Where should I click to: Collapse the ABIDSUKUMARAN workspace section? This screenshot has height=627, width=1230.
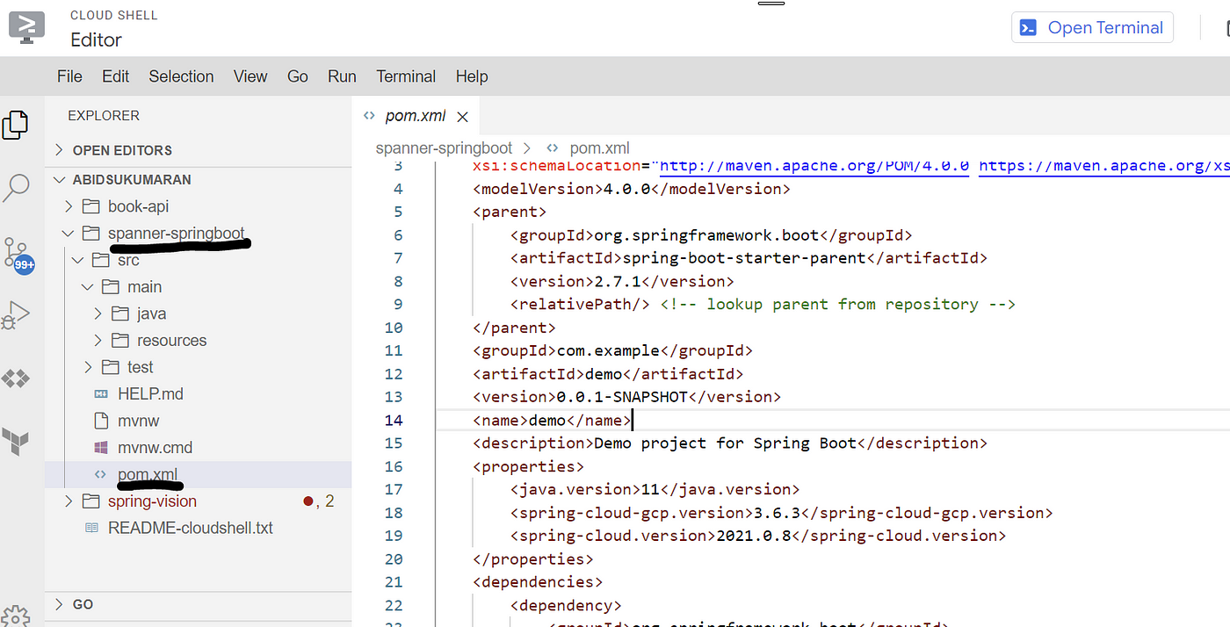click(60, 179)
